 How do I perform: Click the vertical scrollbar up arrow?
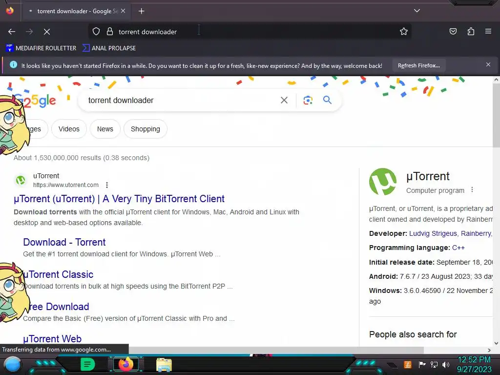tap(496, 80)
